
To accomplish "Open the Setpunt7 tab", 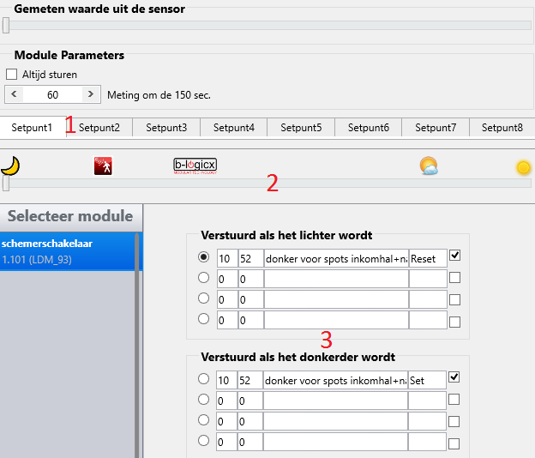I will point(436,128).
